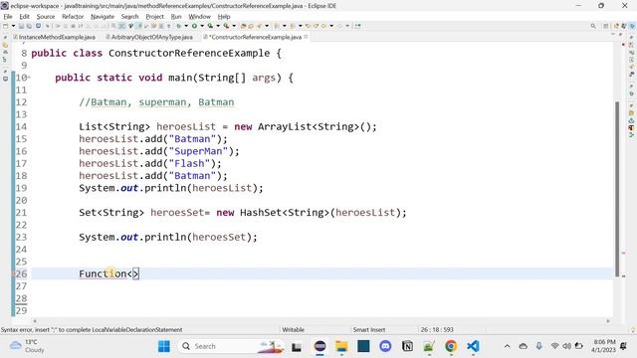Open File Explorer from the taskbar
The width and height of the screenshot is (637, 358).
click(x=341, y=346)
